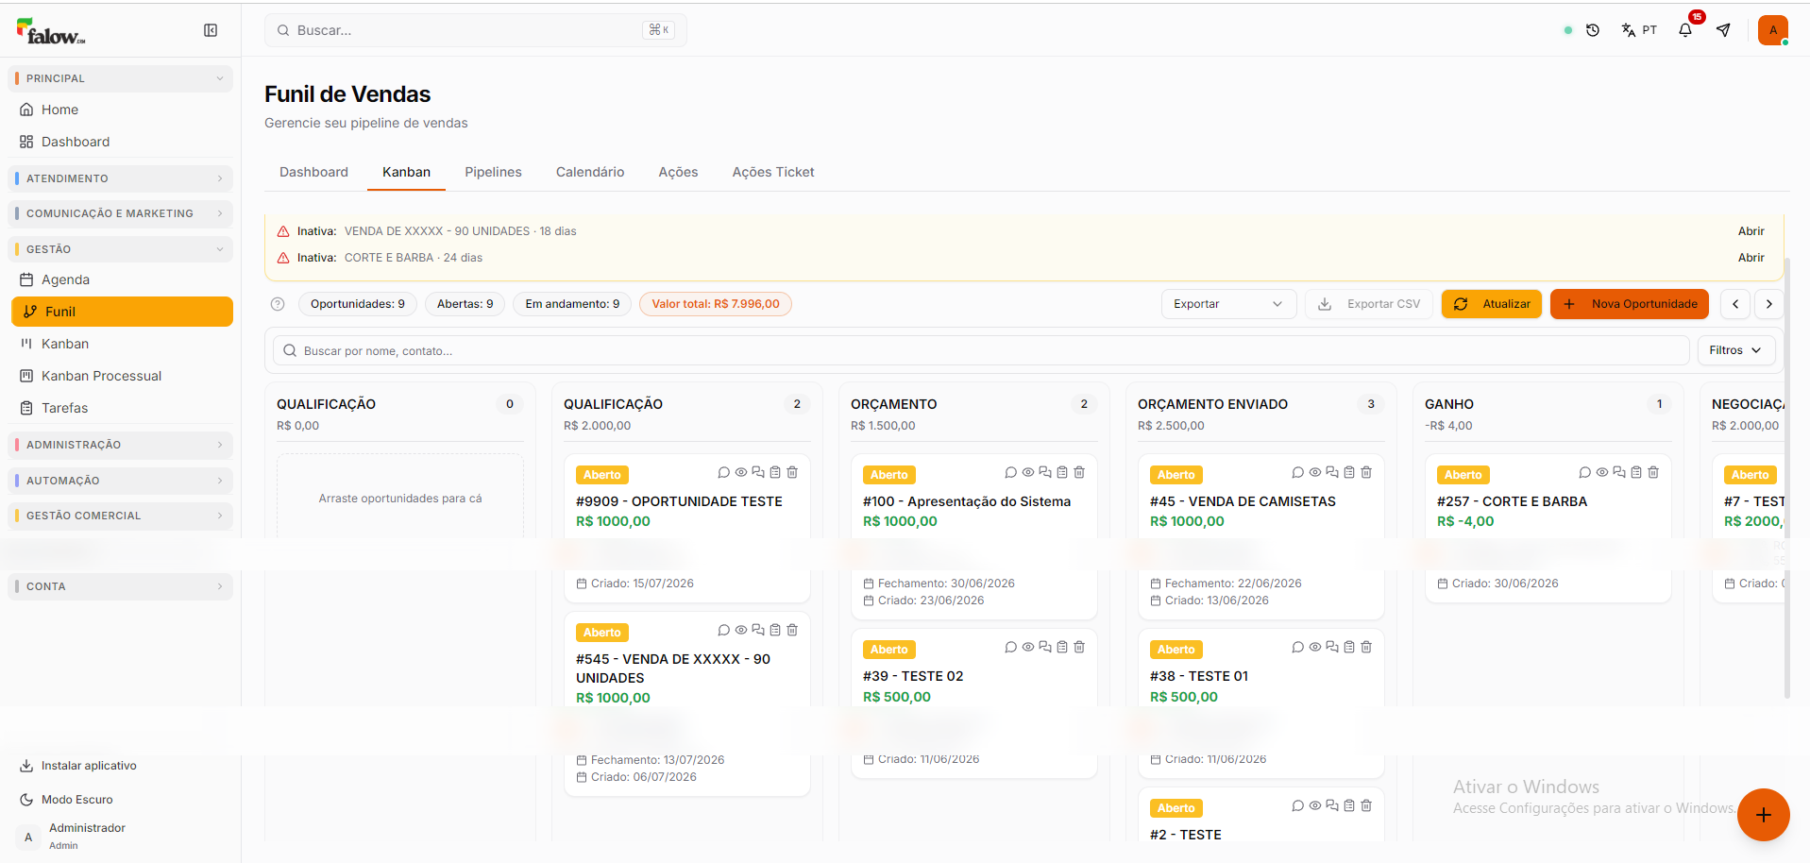Delete the #2 TESTE card
Screen dimensions: 1810x863
point(1366,805)
